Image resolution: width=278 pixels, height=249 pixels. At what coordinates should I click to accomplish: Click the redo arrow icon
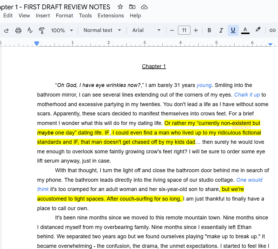pos(6,30)
